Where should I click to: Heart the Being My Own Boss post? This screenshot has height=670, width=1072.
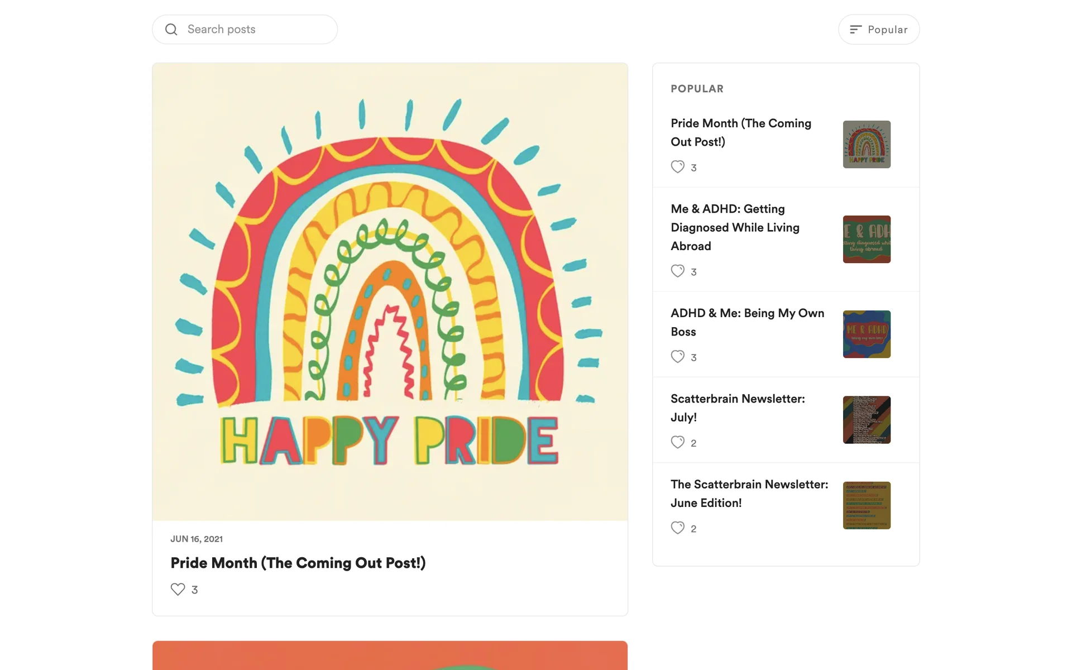coord(677,357)
